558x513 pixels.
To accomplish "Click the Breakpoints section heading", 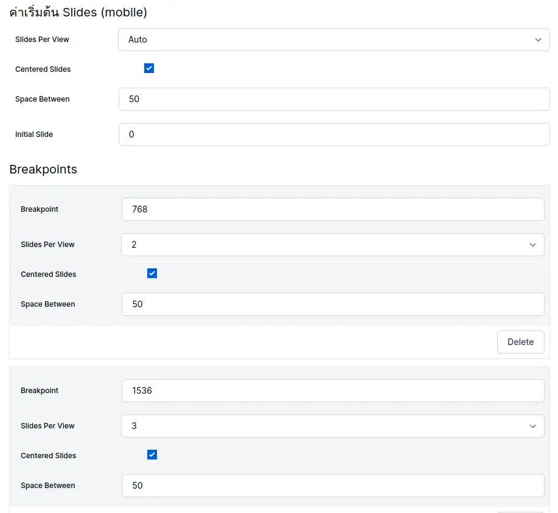I will tap(43, 169).
